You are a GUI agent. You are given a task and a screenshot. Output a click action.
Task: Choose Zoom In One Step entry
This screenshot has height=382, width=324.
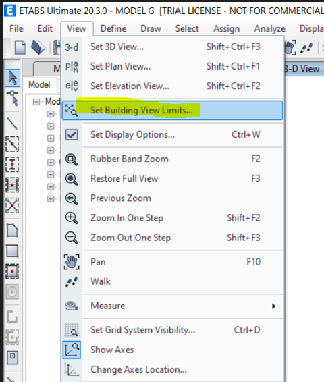(173, 218)
